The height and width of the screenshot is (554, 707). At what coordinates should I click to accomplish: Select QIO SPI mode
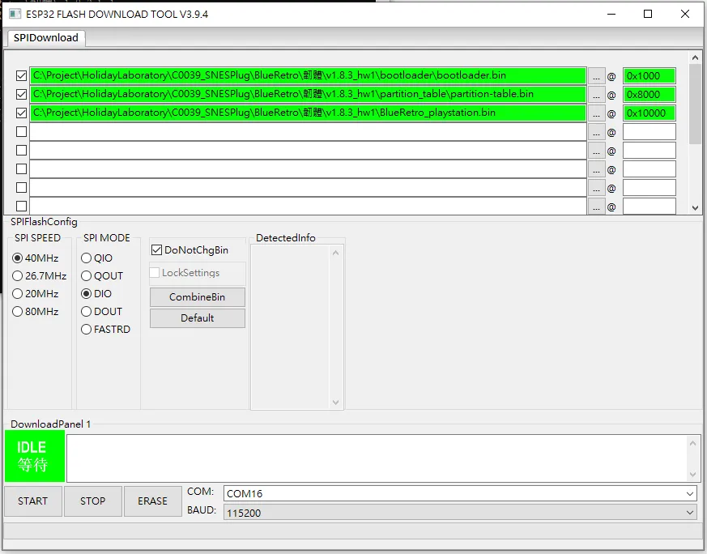(x=96, y=258)
